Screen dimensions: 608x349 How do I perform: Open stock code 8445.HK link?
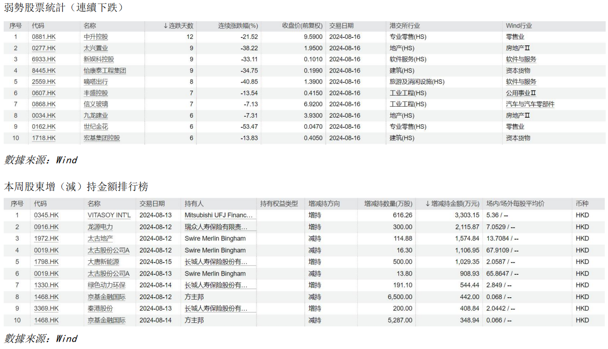44,71
